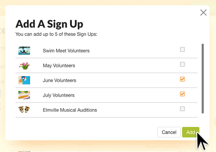216x152 pixels.
Task: Select the Swim Meet Volunteers label
Action: pos(66,51)
